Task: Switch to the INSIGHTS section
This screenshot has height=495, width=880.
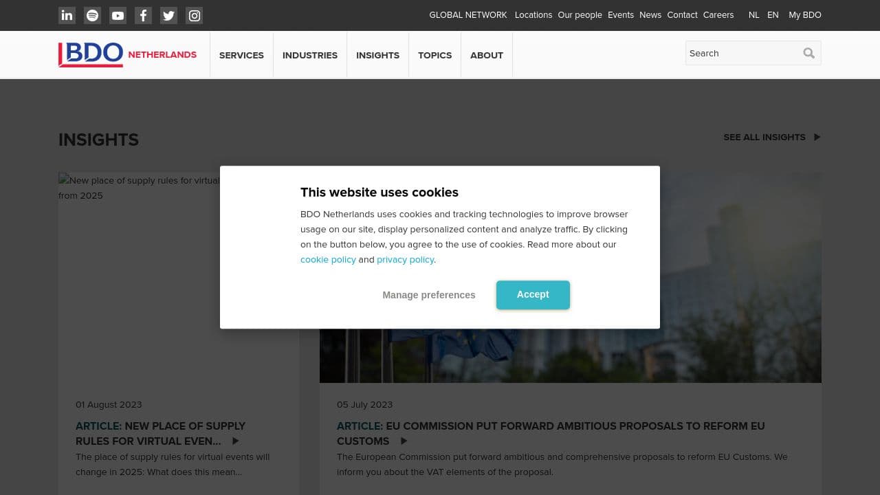Action: coord(377,55)
